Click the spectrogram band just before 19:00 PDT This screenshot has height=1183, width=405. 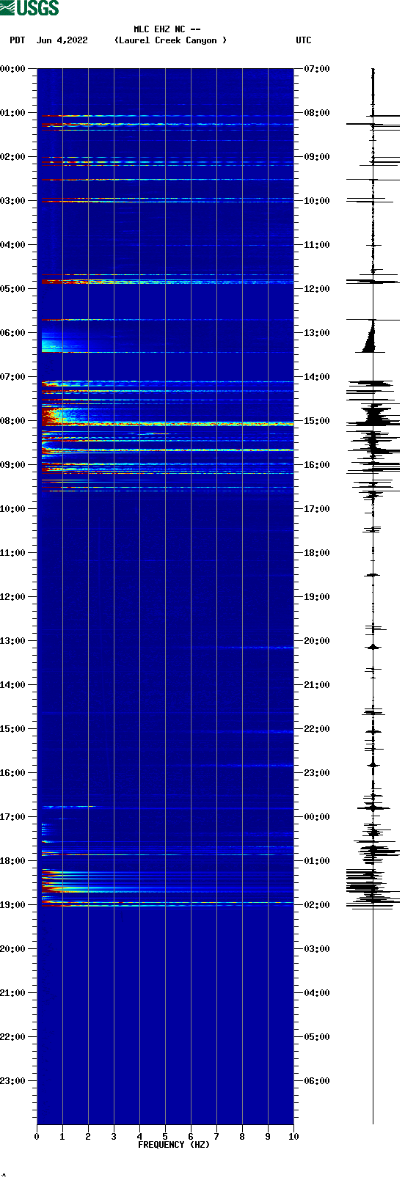pyautogui.click(x=167, y=903)
